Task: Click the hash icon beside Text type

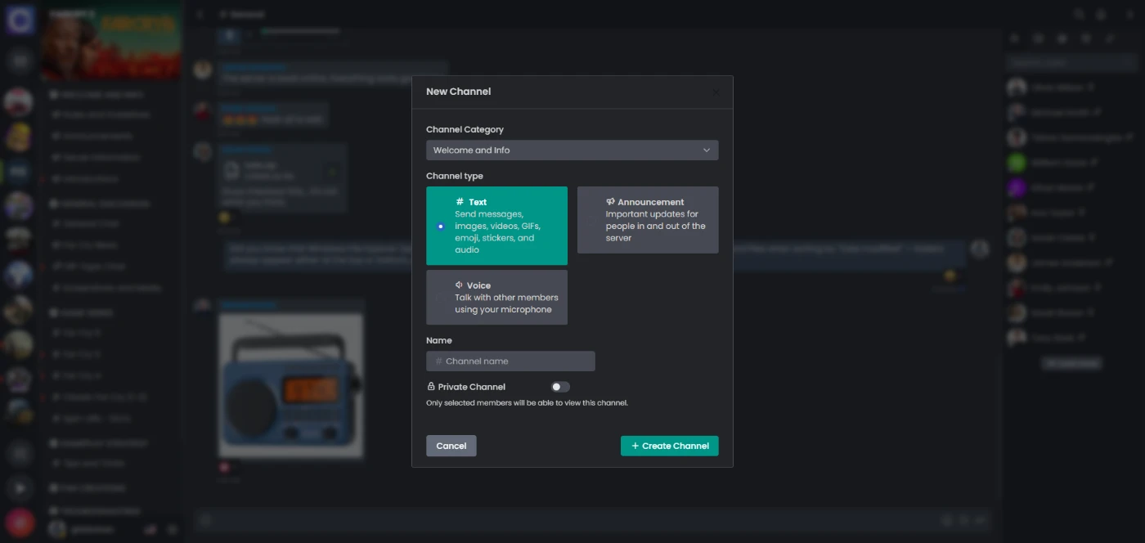Action: click(x=460, y=202)
